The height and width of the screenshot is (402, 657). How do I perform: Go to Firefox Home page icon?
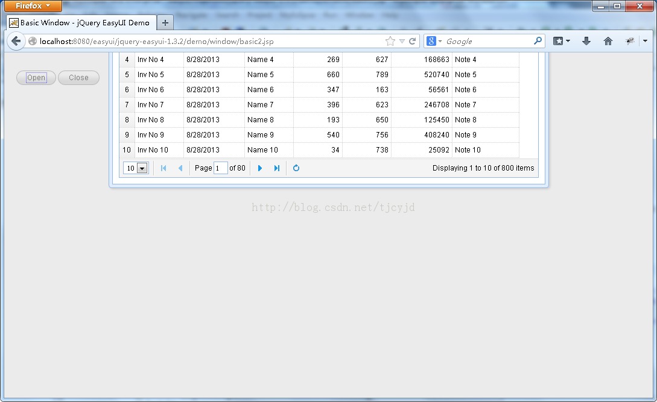point(608,41)
